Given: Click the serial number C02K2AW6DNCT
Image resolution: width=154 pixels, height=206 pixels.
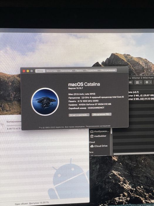Looking at the screenshot, I should coord(96,108).
